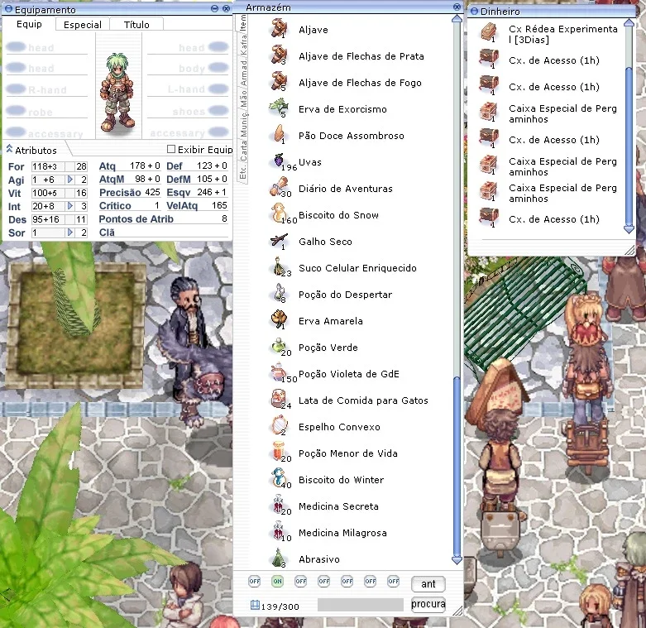
Task: Toggle the green ON filter in Armazém
Action: click(x=278, y=581)
